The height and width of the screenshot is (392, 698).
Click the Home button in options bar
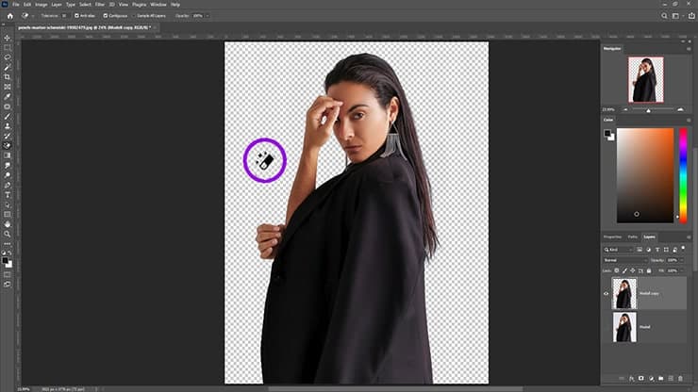click(10, 16)
